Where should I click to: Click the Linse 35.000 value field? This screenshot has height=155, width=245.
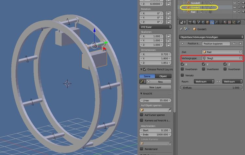pyautogui.click(x=155, y=100)
